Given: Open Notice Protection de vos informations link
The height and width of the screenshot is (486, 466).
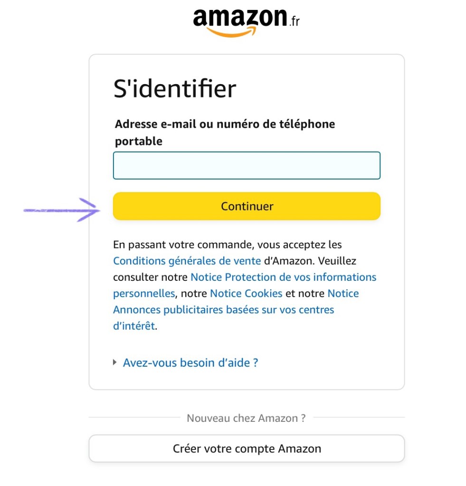Looking at the screenshot, I should tap(283, 277).
